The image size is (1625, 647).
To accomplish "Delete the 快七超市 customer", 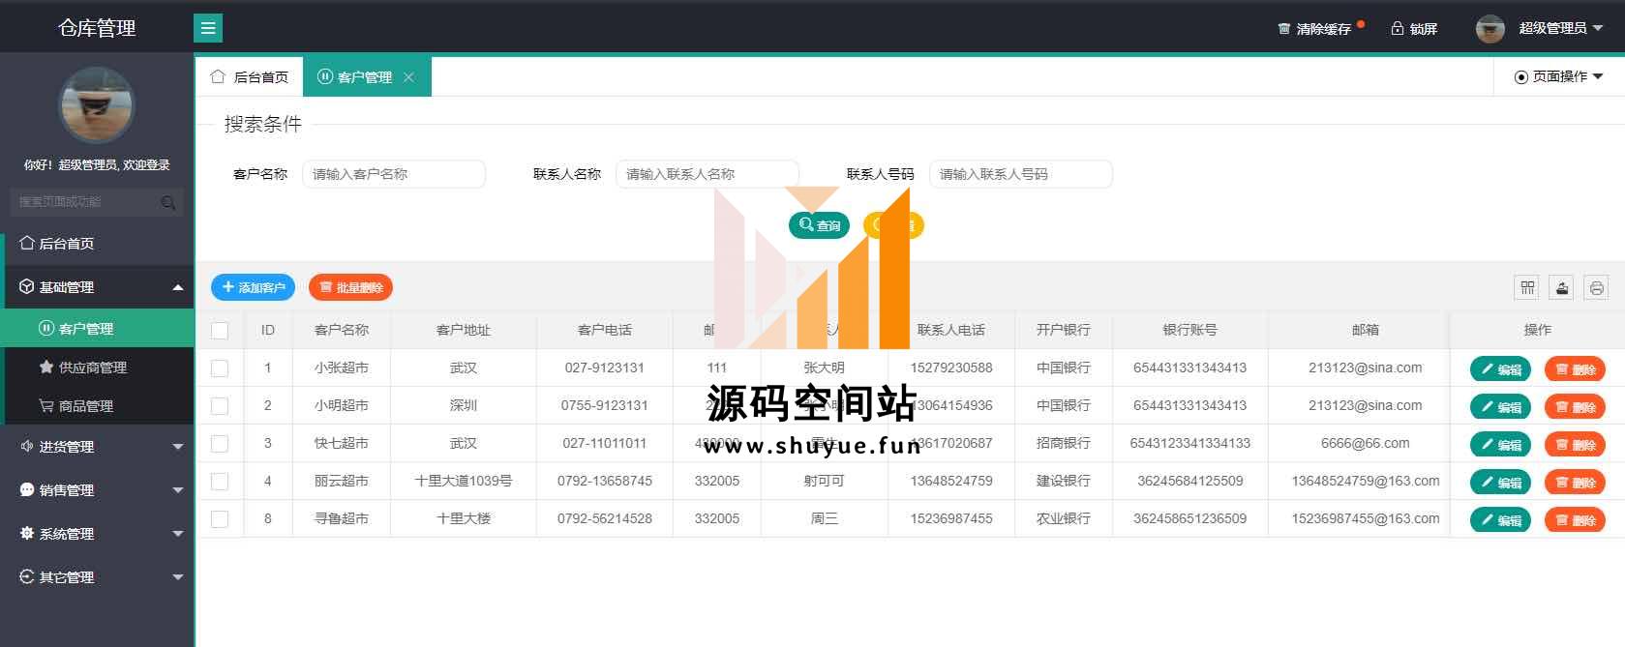I will [1575, 444].
